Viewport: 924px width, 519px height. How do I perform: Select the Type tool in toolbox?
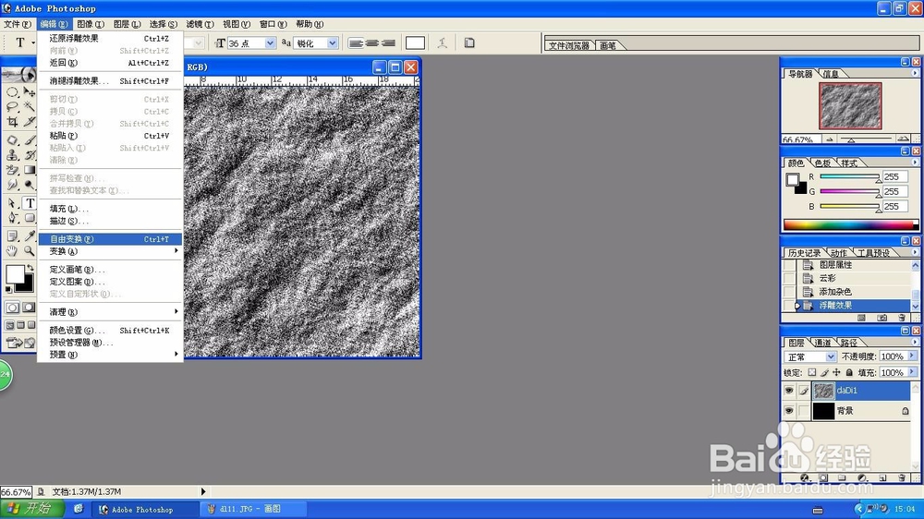[30, 203]
